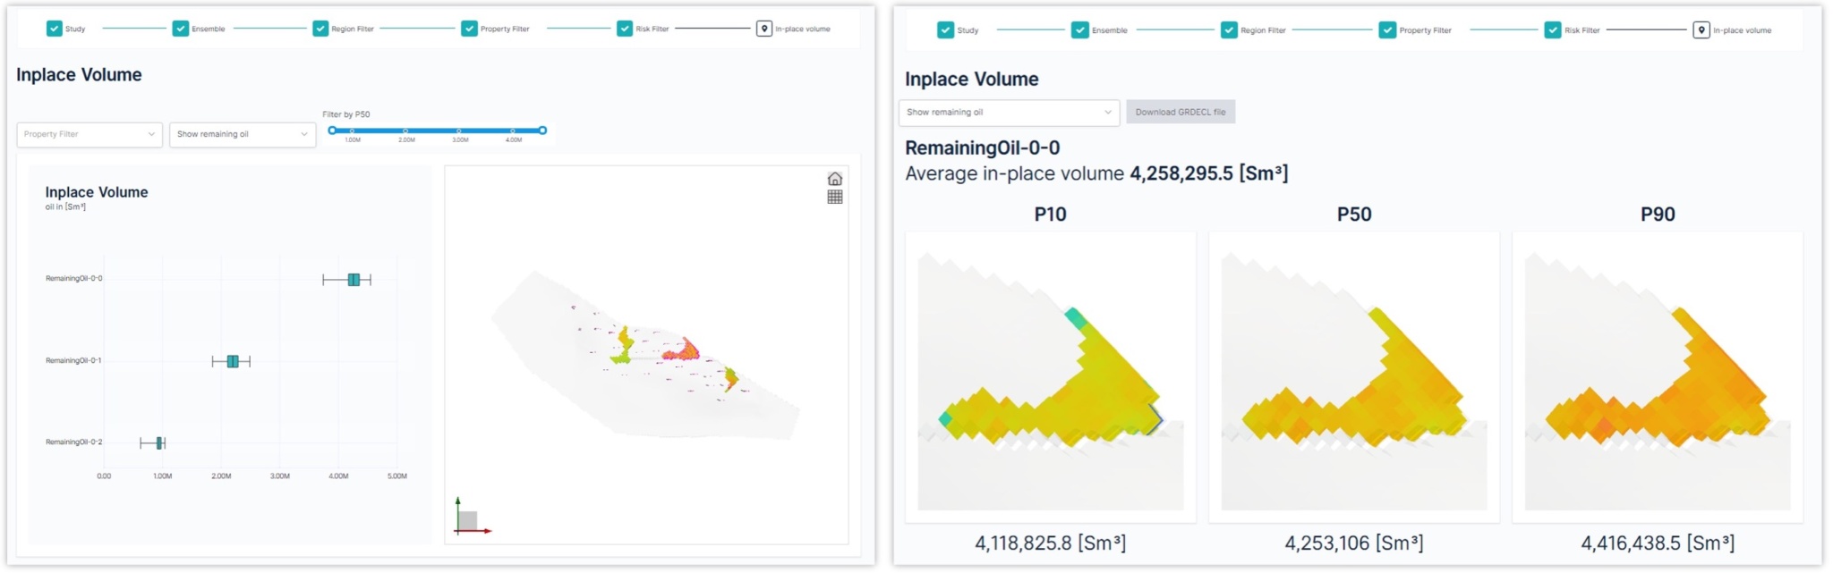
Task: Click the Ensemble step checkbox in right panel
Action: coord(1079,30)
